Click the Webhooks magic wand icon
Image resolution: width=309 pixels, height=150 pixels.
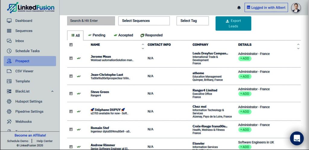[9, 122]
